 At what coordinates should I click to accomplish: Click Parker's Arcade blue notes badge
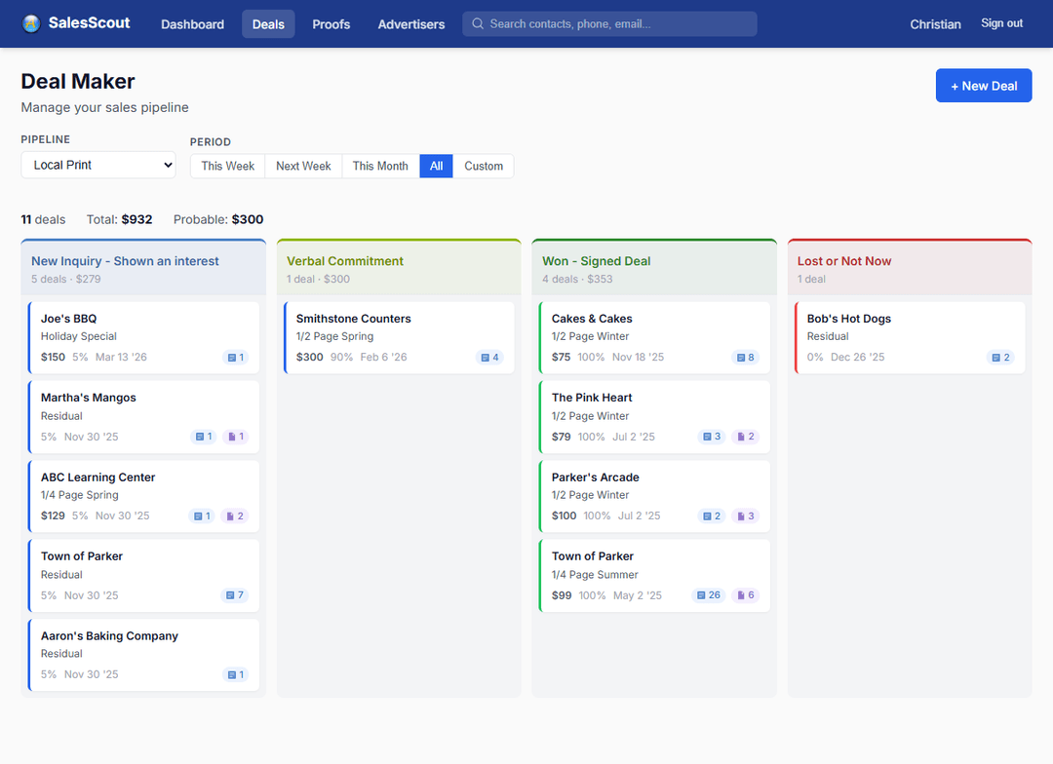[x=712, y=516]
